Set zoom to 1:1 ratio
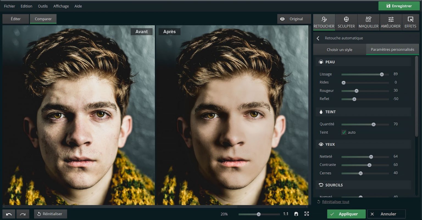422x220 pixels. coord(286,214)
